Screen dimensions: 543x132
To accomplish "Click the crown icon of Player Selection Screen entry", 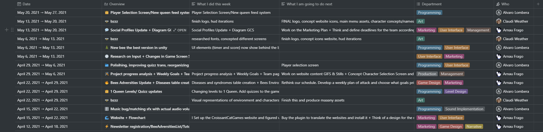I will pyautogui.click(x=107, y=12).
